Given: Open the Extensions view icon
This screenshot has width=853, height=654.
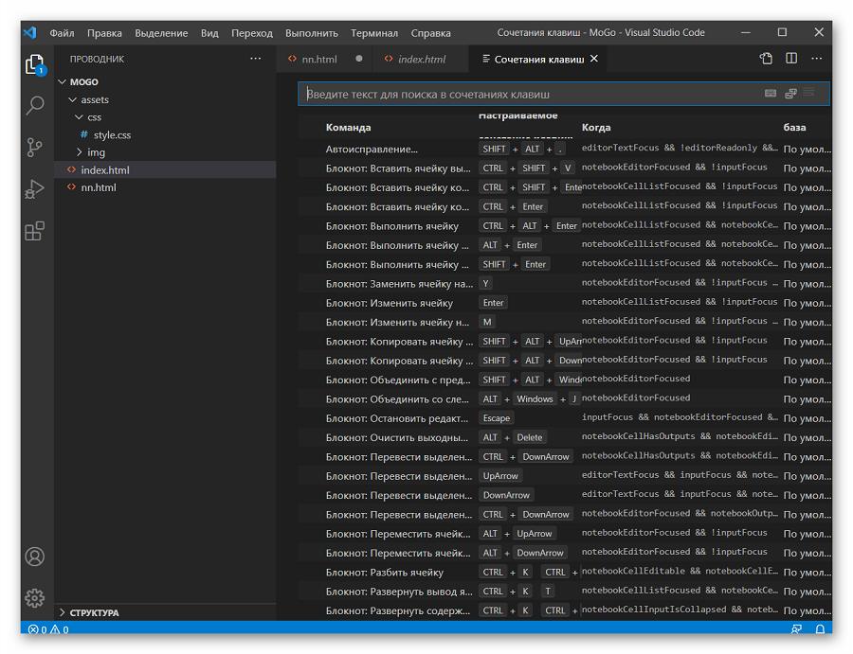Looking at the screenshot, I should 35,231.
